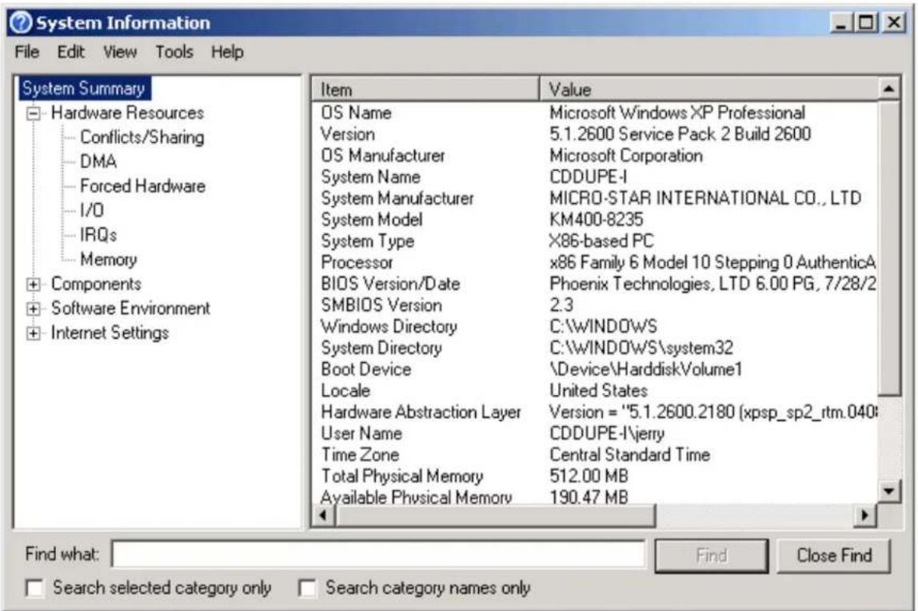Viewport: 918px width, 611px height.
Task: Select Internet Settings tree item label
Action: click(110, 333)
